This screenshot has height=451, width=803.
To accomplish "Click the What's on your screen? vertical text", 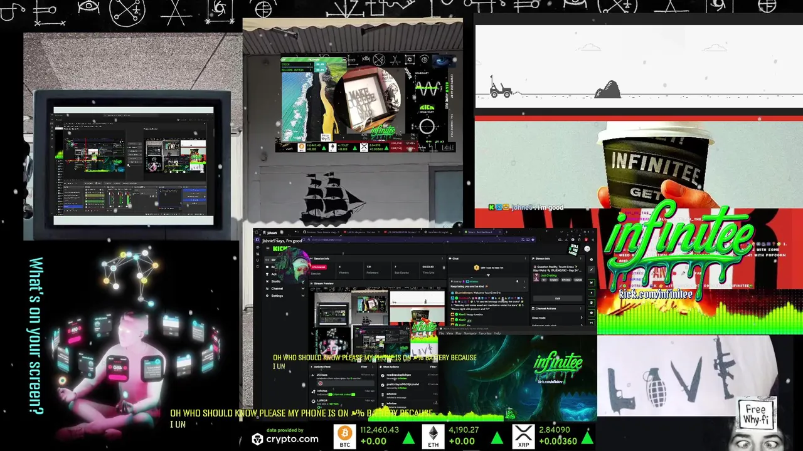I will point(36,336).
